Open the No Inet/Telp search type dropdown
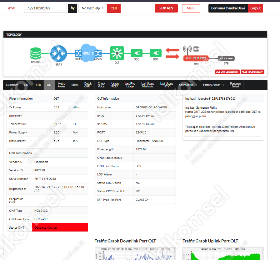This screenshot has height=260, width=280. point(93,8)
